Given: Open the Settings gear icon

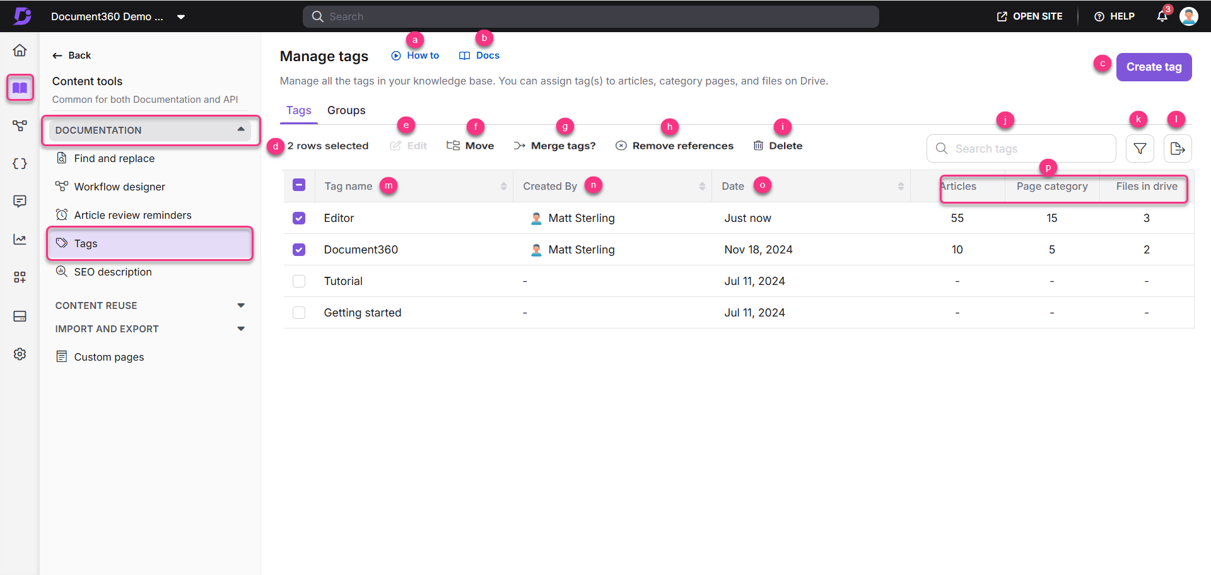Looking at the screenshot, I should point(20,354).
